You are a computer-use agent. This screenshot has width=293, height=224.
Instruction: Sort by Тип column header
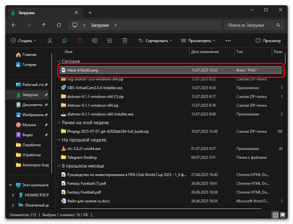pyautogui.click(x=239, y=52)
